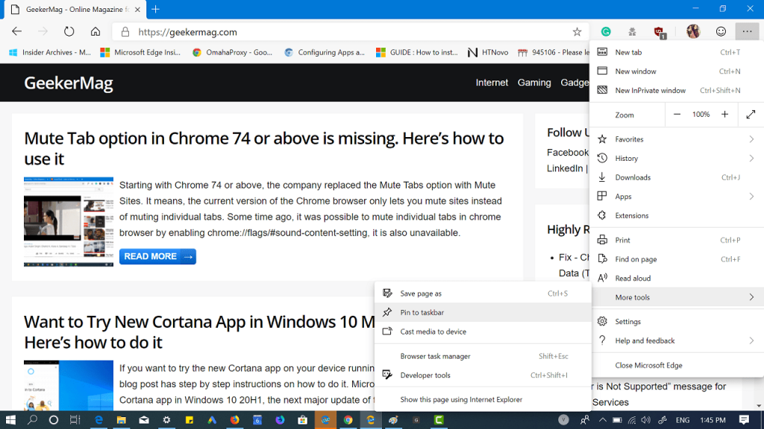Screen dimensions: 764x429
Task: Choose Save page as
Action: 483,293
